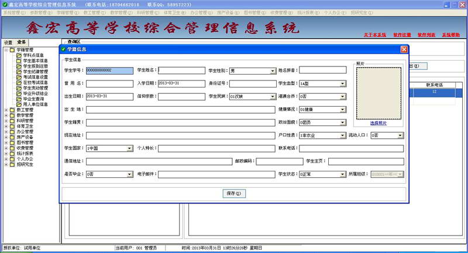Click folder icon beside 学科点信息
Viewport: 468px width, 253px height.
pos(19,55)
